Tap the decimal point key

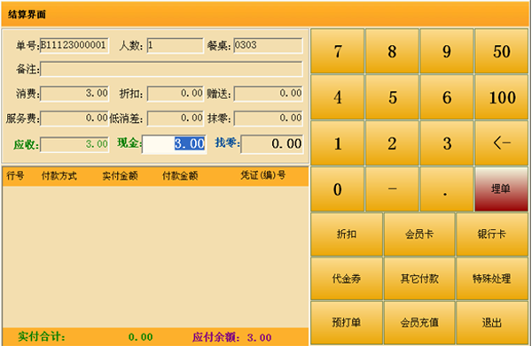447,189
